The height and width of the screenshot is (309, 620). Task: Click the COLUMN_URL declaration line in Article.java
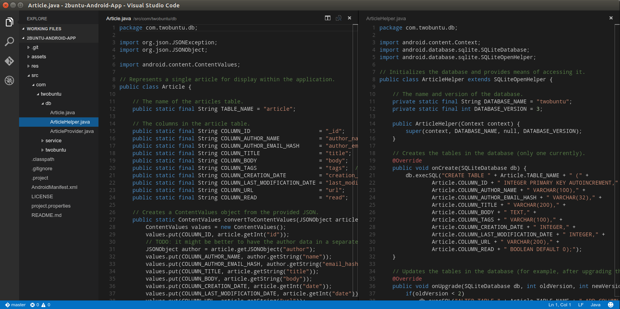(239, 190)
